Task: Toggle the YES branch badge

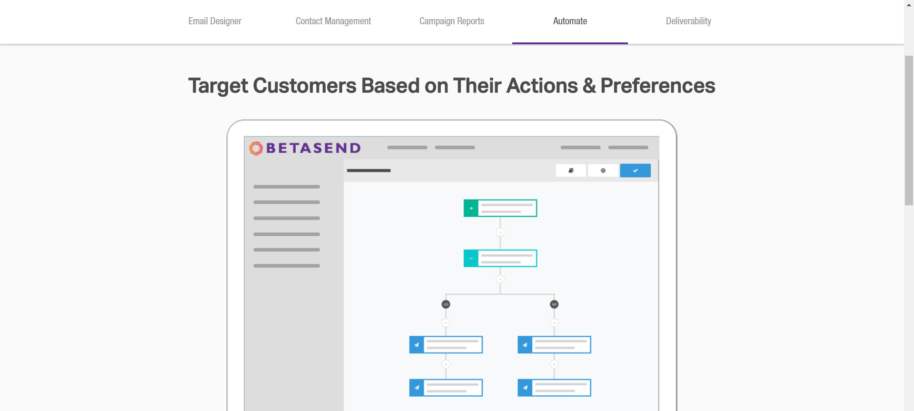Action: [x=446, y=304]
